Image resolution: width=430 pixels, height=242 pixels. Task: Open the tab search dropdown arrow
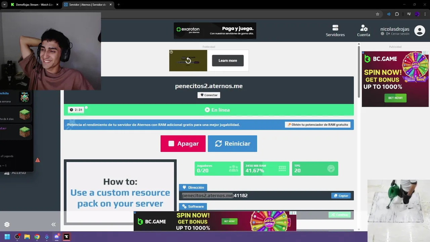tap(4, 5)
